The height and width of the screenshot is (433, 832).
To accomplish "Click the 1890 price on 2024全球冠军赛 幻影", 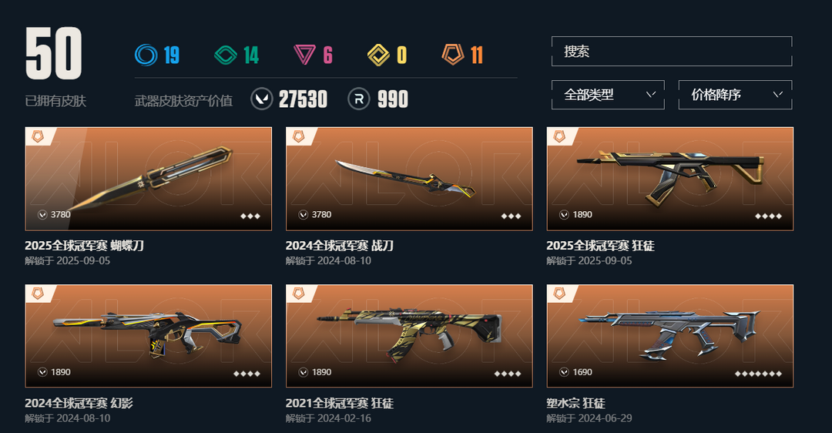I will point(61,372).
